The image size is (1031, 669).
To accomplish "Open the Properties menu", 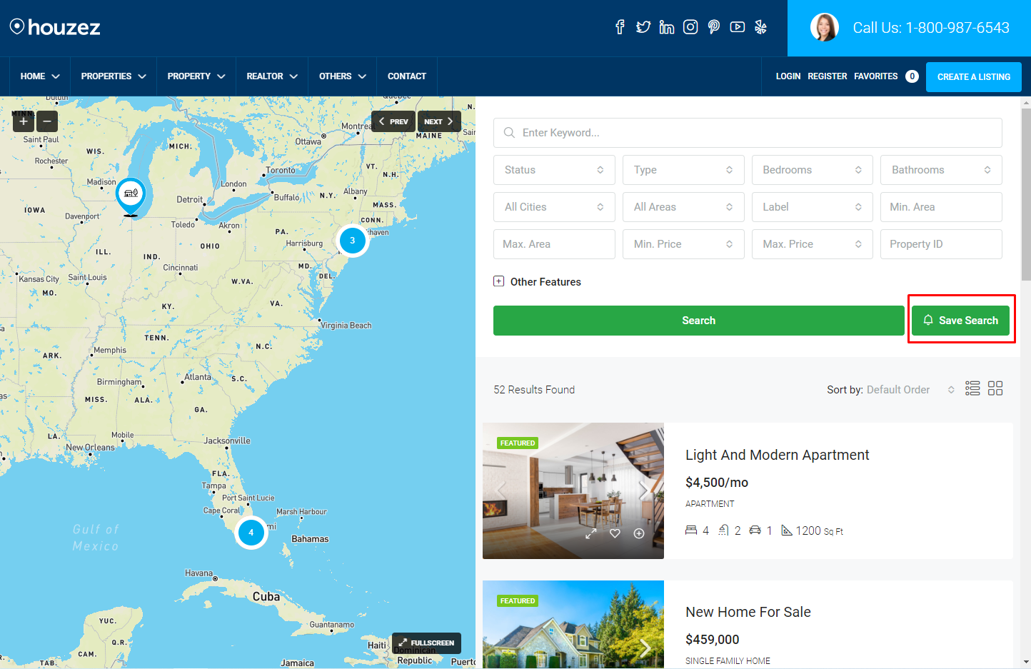I will [x=114, y=76].
